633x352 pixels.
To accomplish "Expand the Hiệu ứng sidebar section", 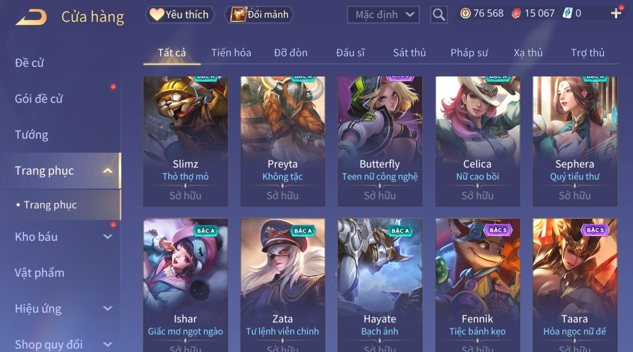I will tap(108, 308).
